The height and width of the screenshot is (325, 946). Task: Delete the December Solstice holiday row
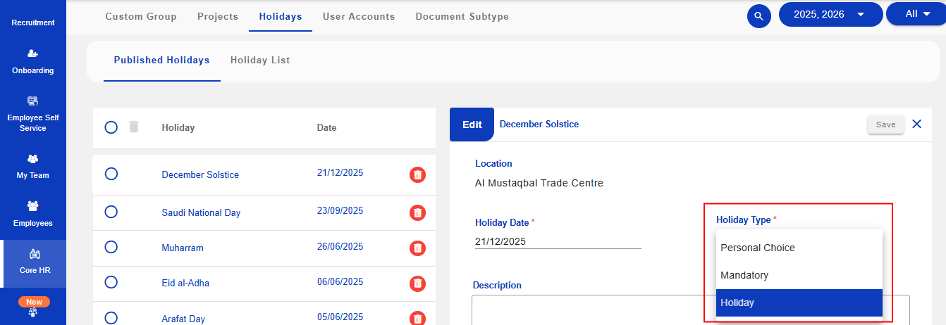[417, 175]
